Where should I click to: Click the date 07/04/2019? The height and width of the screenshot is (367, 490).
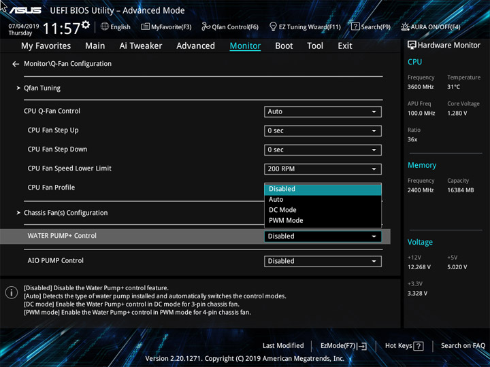24,27
